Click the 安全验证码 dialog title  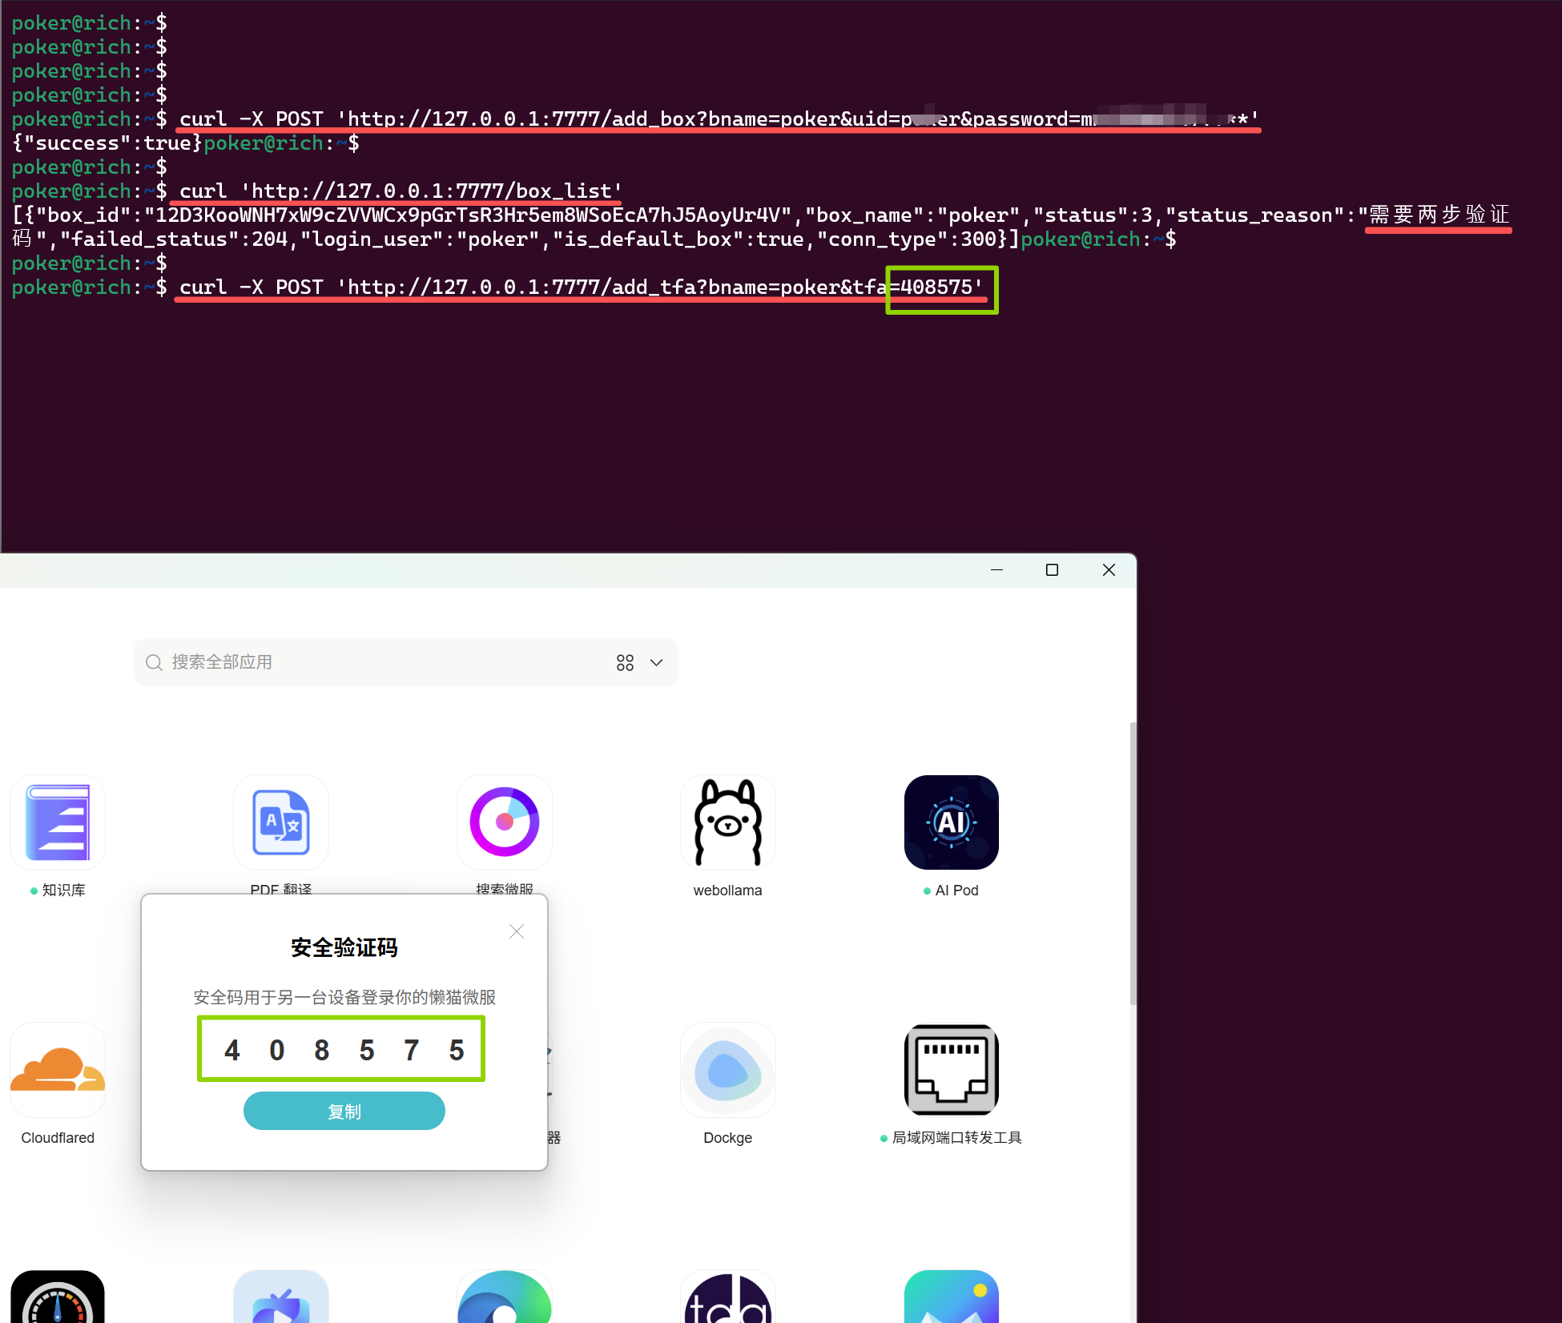344,947
